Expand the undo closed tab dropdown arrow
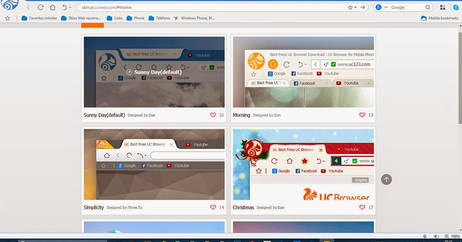Viewport: 462px width, 242px height. (70, 7)
